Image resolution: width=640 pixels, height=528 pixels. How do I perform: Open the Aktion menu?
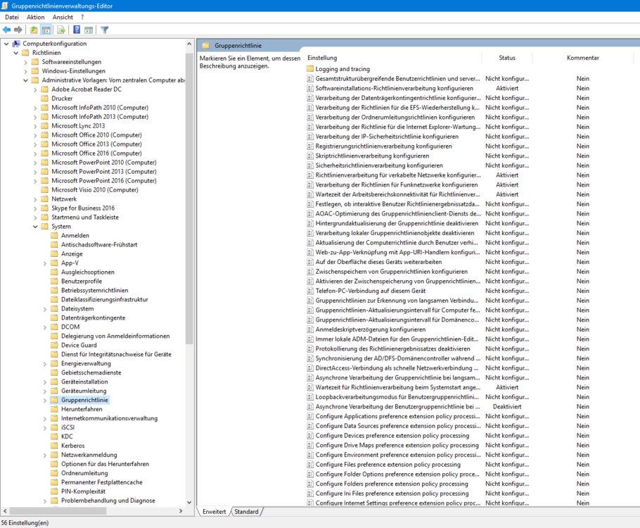35,17
